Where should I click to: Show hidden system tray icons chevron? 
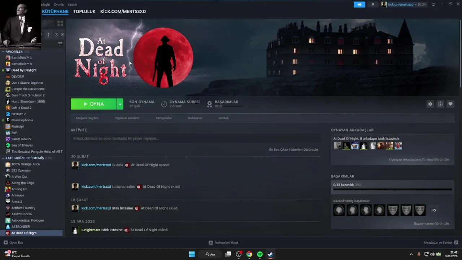click(411, 254)
